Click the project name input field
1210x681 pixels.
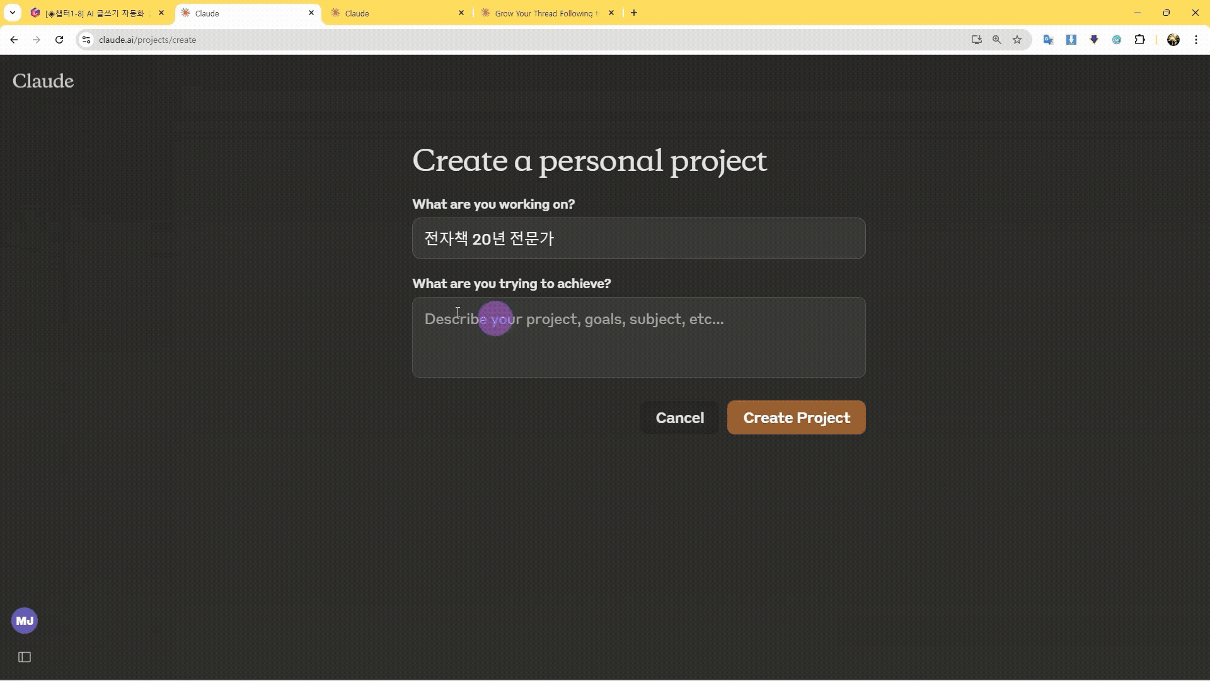(x=638, y=238)
